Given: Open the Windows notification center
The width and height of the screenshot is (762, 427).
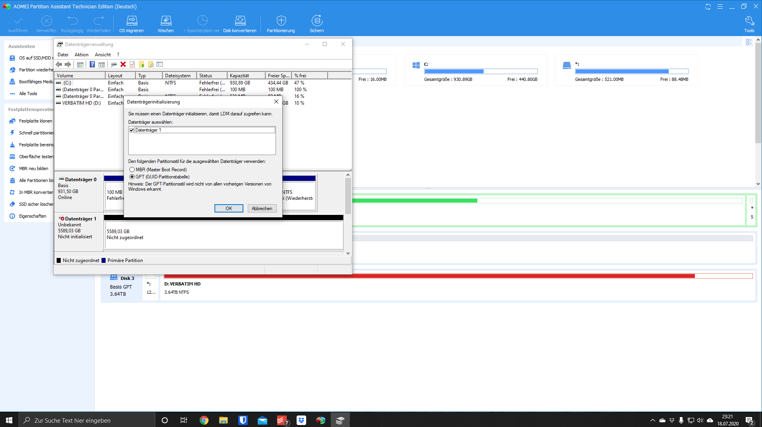Looking at the screenshot, I should tap(750, 420).
